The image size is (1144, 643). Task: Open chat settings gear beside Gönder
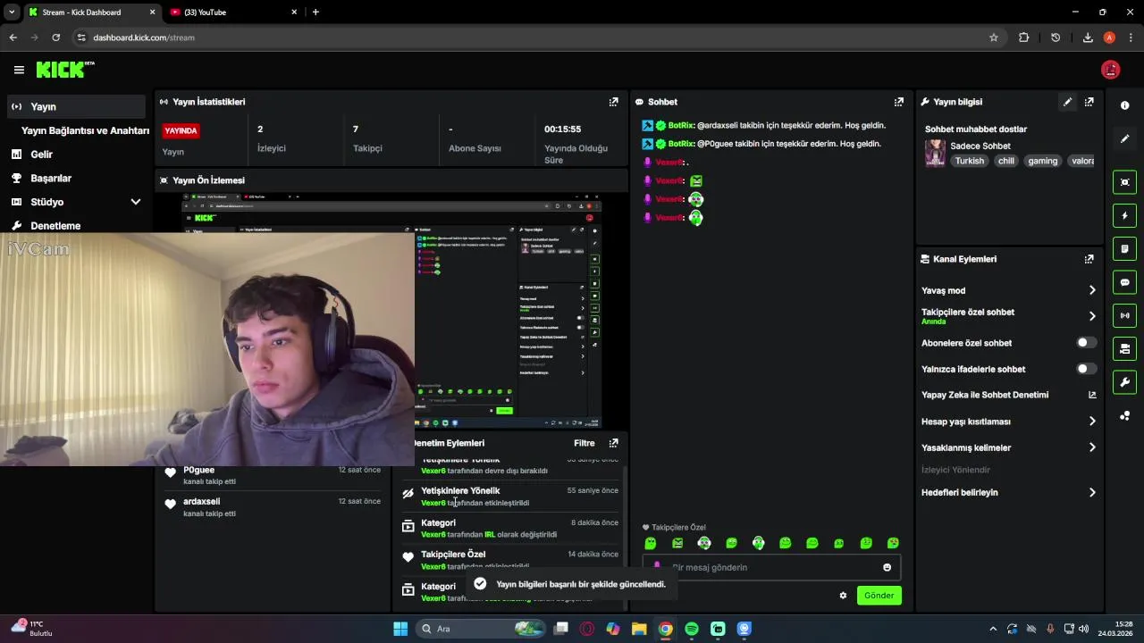(843, 596)
